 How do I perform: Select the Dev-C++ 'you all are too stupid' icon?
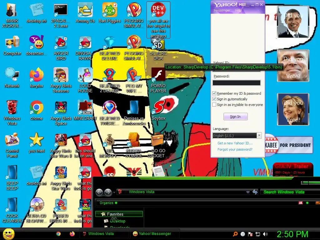pyautogui.click(x=158, y=20)
